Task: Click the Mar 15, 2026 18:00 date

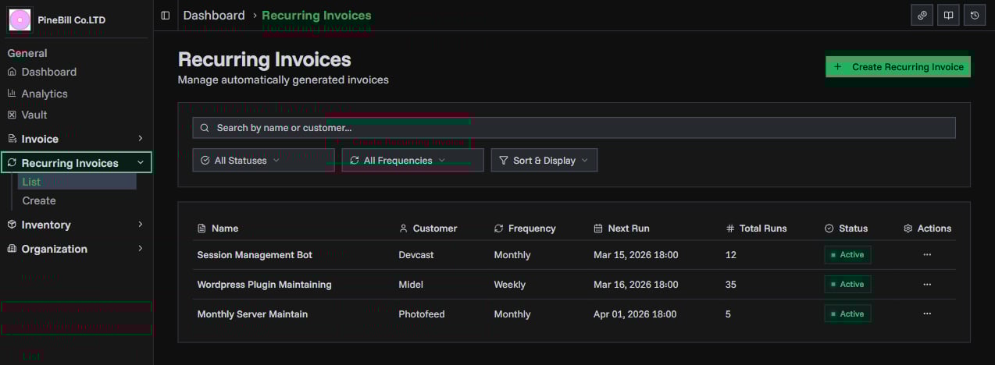Action: click(636, 255)
